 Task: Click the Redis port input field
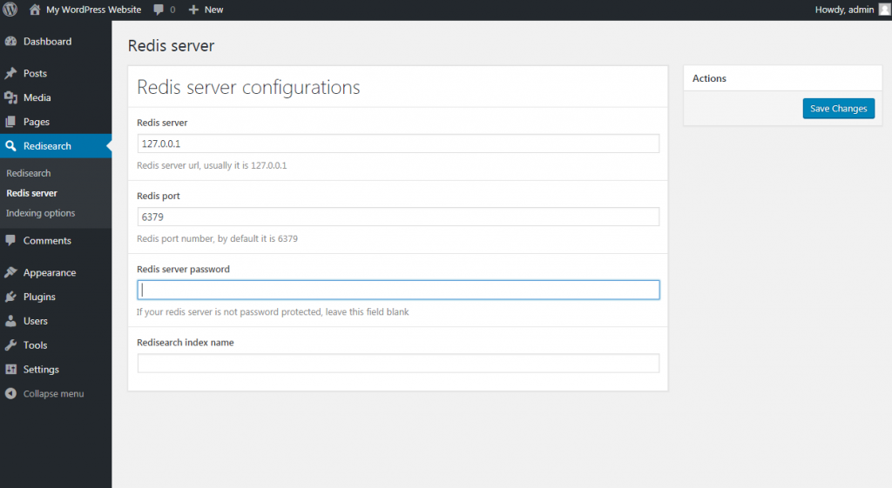click(x=398, y=217)
